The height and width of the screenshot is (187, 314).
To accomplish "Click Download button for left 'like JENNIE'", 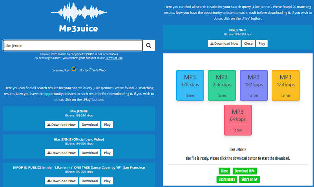I will pos(90,125).
